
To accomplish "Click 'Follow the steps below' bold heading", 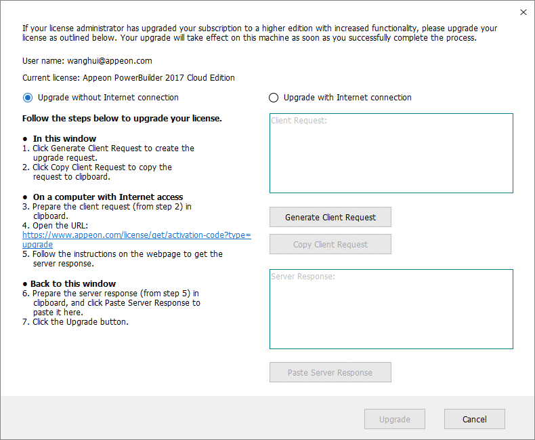I will tap(122, 119).
